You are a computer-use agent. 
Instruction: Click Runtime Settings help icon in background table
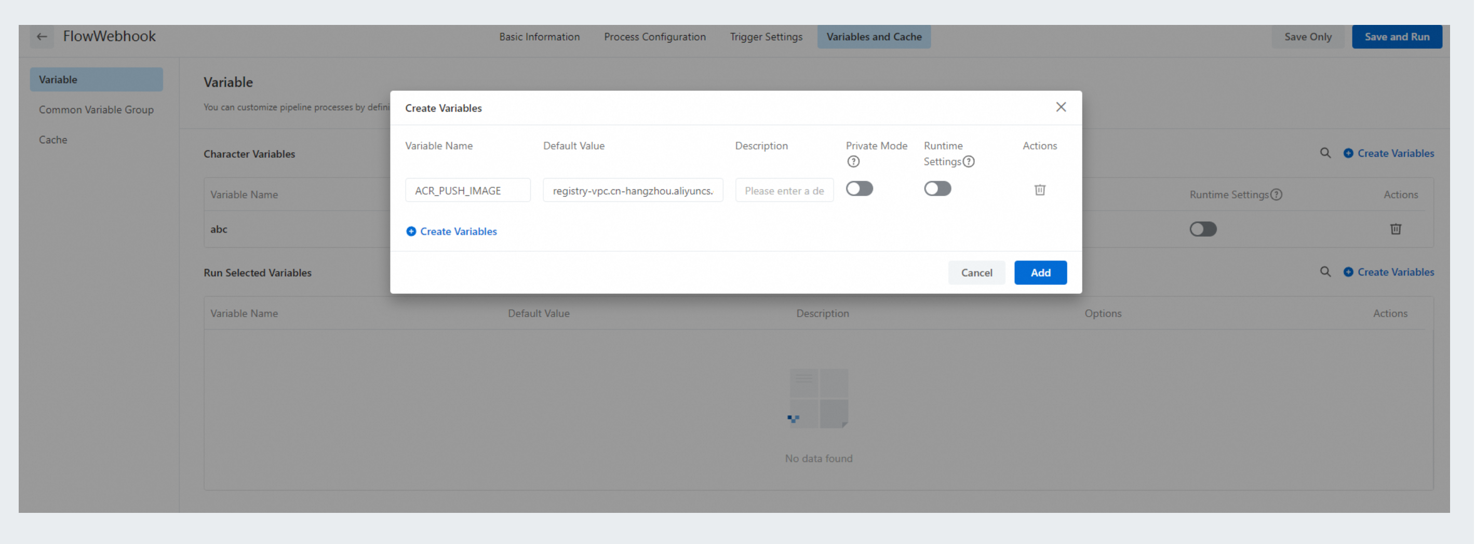point(1276,195)
